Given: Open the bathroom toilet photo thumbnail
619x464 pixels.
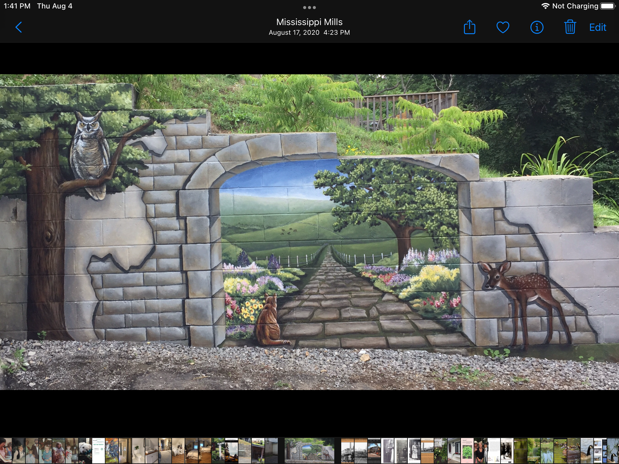Looking at the screenshot, I should click(138, 451).
